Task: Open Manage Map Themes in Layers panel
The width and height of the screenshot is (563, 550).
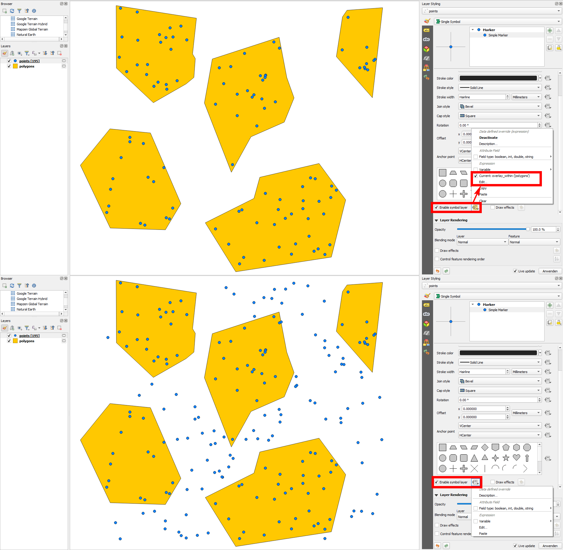Action: pyautogui.click(x=20, y=53)
